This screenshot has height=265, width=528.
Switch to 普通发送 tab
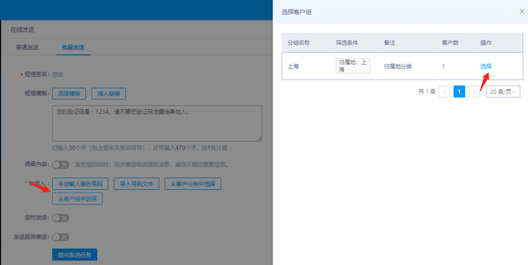[27, 47]
